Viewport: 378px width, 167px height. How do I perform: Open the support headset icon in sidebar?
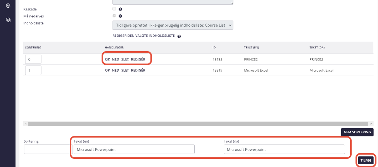(x=8, y=20)
